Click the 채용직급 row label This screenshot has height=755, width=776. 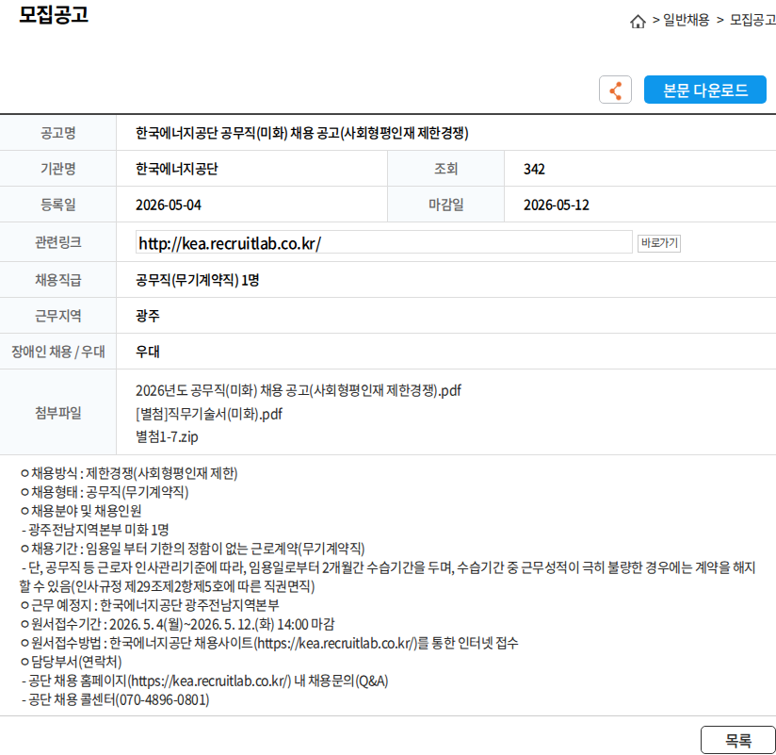click(x=57, y=280)
